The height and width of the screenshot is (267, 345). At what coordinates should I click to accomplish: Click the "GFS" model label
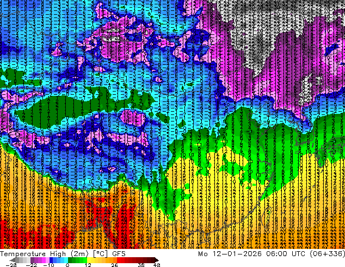(119, 254)
